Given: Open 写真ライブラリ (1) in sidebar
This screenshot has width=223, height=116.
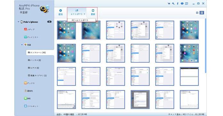Looking at the screenshot, I should click(x=37, y=75).
